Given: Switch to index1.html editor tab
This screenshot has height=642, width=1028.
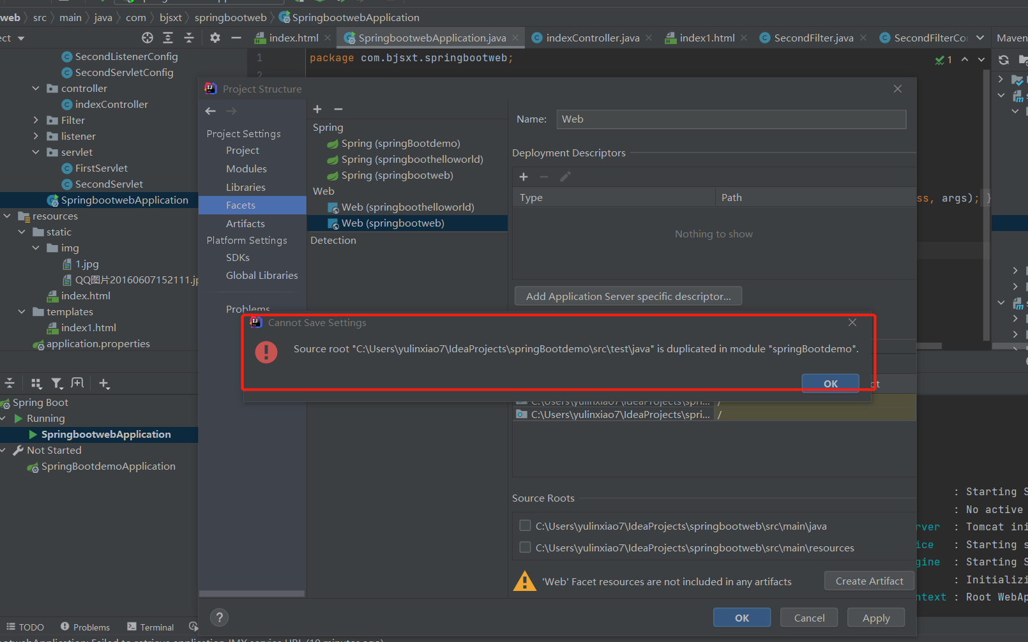Looking at the screenshot, I should tap(707, 38).
